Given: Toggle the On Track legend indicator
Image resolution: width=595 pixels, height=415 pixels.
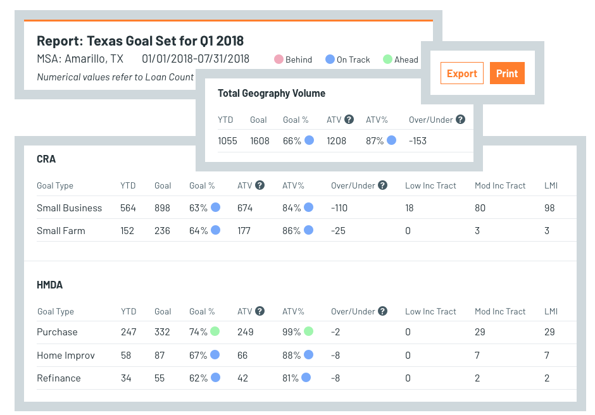Looking at the screenshot, I should coord(330,59).
